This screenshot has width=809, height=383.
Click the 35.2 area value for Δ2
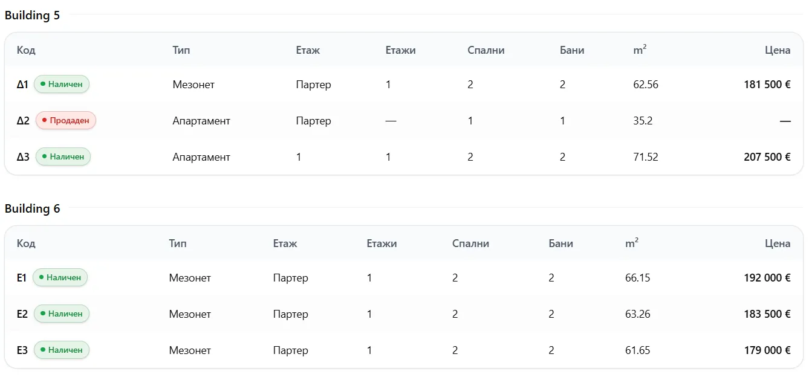[x=643, y=121]
